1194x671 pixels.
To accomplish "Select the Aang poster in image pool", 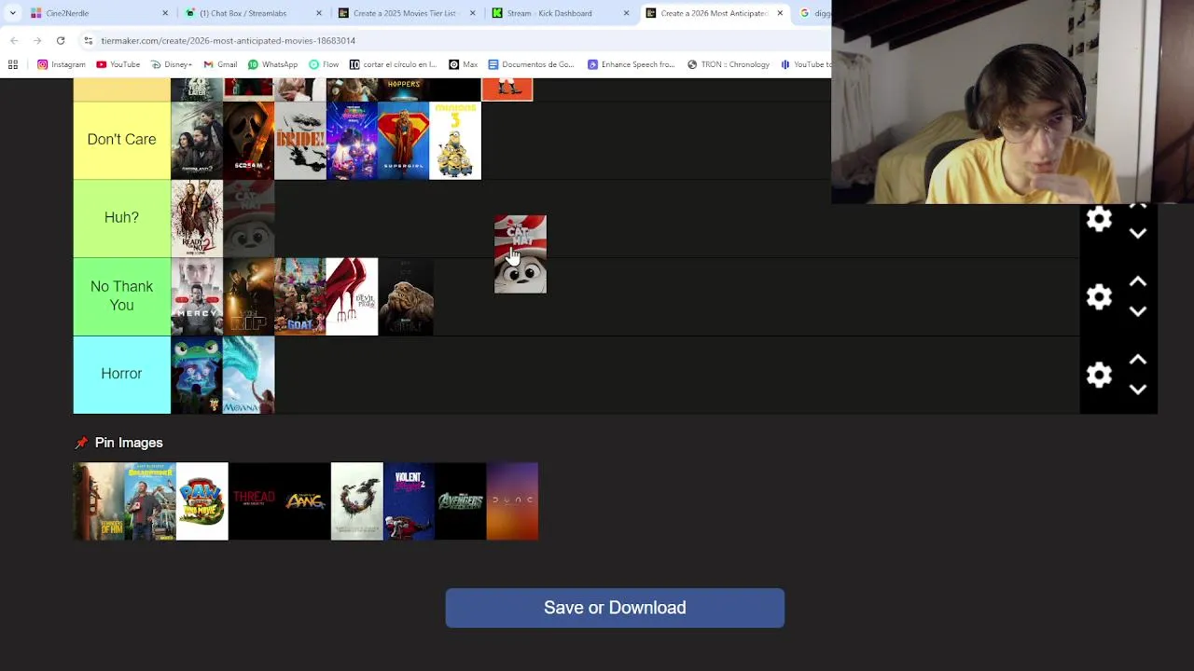I will [305, 501].
